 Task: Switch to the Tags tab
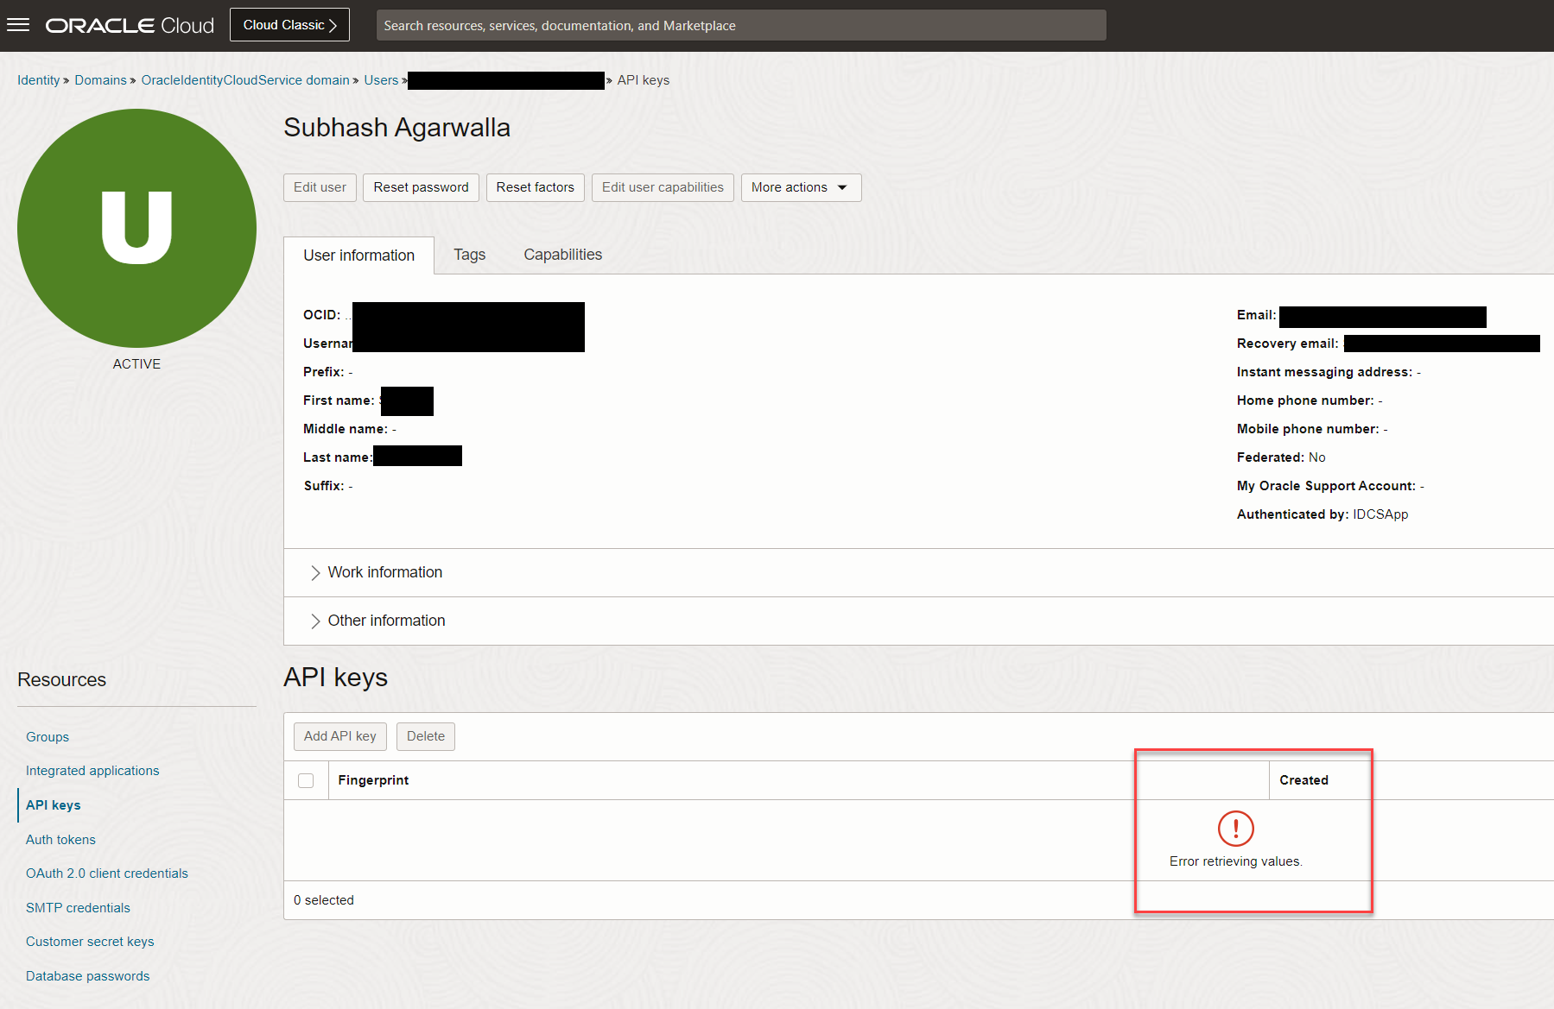pyautogui.click(x=469, y=254)
